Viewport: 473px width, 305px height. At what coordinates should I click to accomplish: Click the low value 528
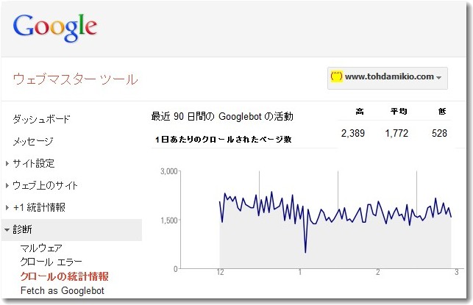point(439,133)
